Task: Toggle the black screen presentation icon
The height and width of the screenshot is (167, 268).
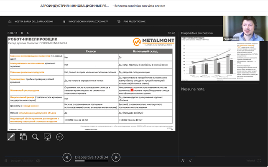Action: point(47,137)
